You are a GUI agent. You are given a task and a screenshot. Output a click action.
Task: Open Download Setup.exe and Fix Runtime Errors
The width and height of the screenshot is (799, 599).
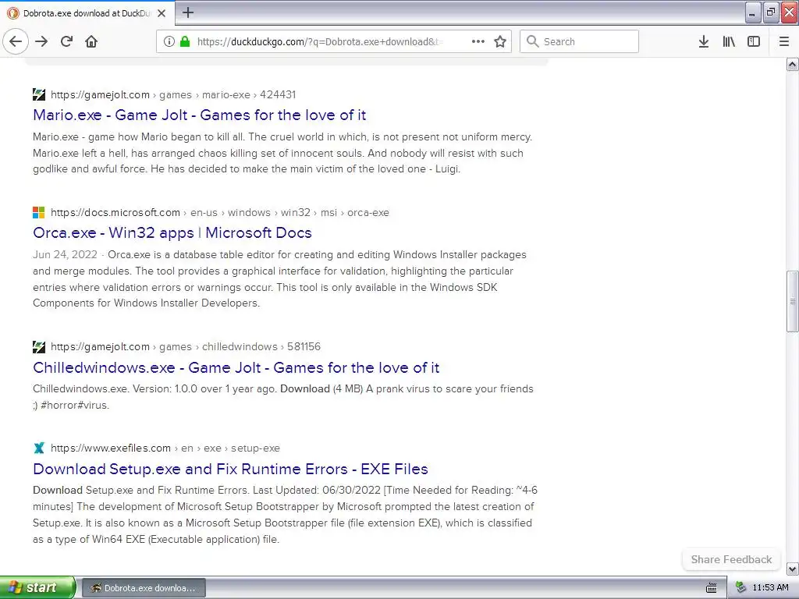pyautogui.click(x=230, y=469)
